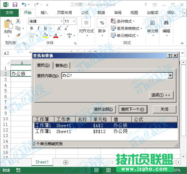Viewport: 187px width, 174px height.
Task: Open font group dialog launcher
Action: tap(75, 43)
